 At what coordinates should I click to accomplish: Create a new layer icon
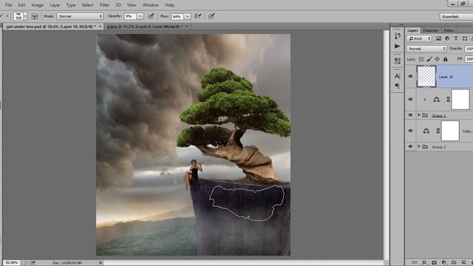pos(463,262)
